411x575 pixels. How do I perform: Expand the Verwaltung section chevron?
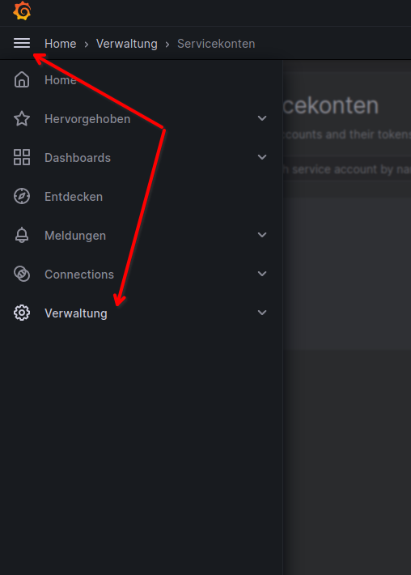262,313
